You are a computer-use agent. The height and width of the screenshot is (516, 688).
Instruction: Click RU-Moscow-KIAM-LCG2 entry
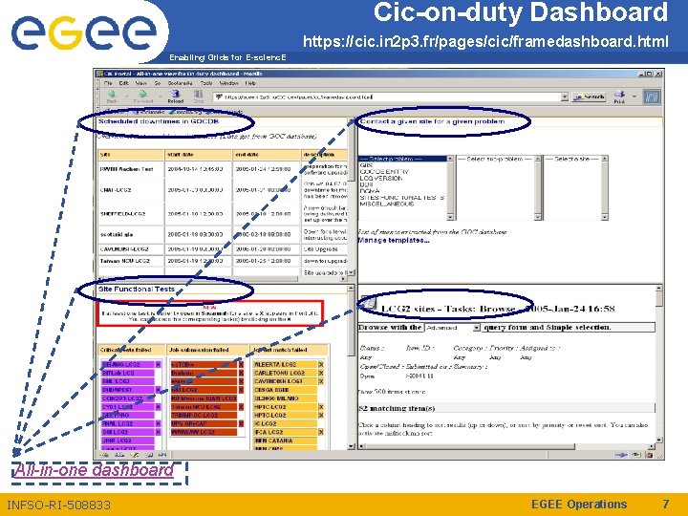(x=204, y=398)
